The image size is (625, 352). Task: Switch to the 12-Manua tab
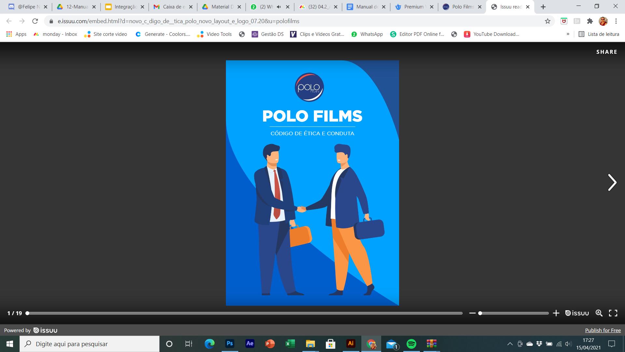[76, 7]
